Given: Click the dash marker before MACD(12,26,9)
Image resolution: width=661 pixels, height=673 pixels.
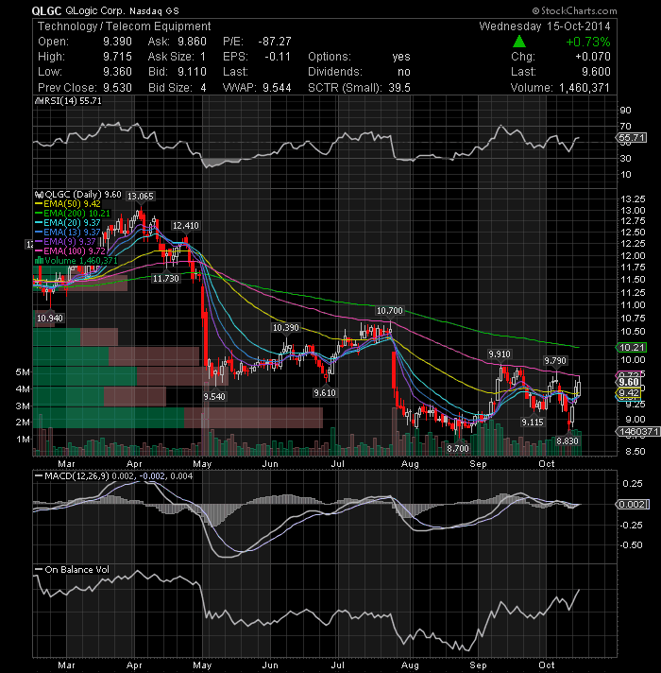Looking at the screenshot, I should tap(39, 476).
